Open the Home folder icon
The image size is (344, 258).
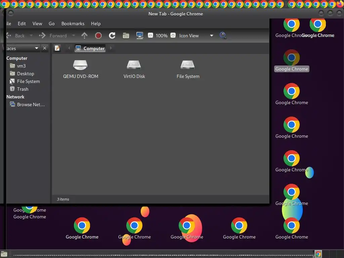(126, 35)
